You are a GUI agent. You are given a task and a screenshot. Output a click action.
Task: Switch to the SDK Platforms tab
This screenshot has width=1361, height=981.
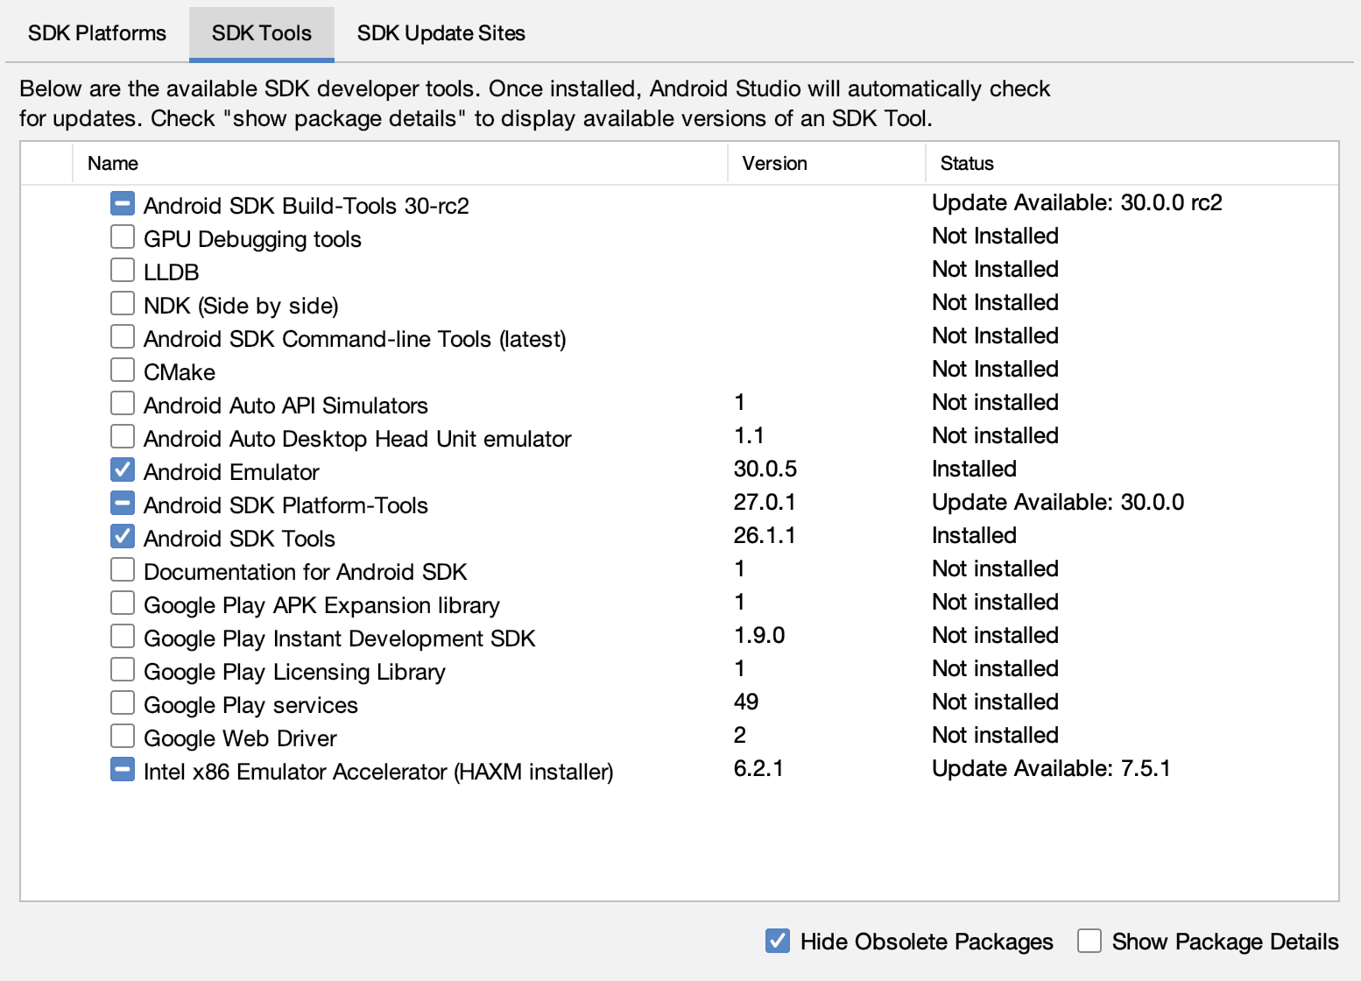coord(96,33)
